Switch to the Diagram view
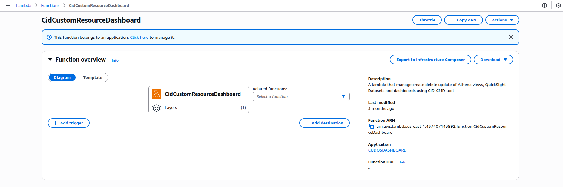 pos(62,77)
